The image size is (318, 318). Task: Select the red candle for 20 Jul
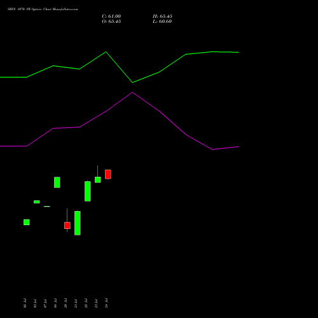pyautogui.click(x=67, y=225)
